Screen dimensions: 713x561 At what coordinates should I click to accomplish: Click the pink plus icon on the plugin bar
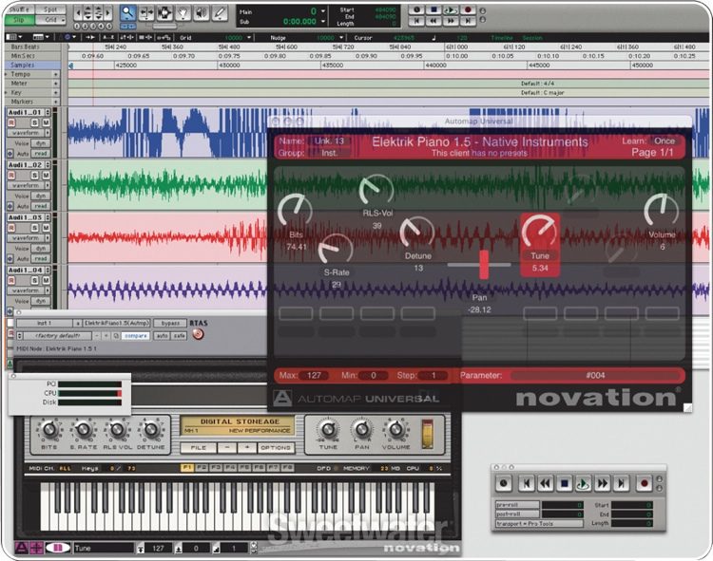[36, 548]
